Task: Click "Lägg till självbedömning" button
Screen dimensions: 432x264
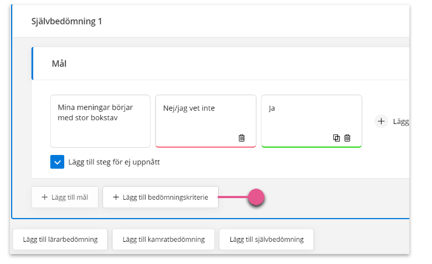Action: click(x=266, y=240)
